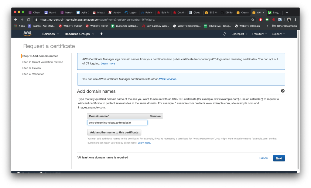Switch to the Board tab
This screenshot has width=311, height=188.
coord(51,12)
